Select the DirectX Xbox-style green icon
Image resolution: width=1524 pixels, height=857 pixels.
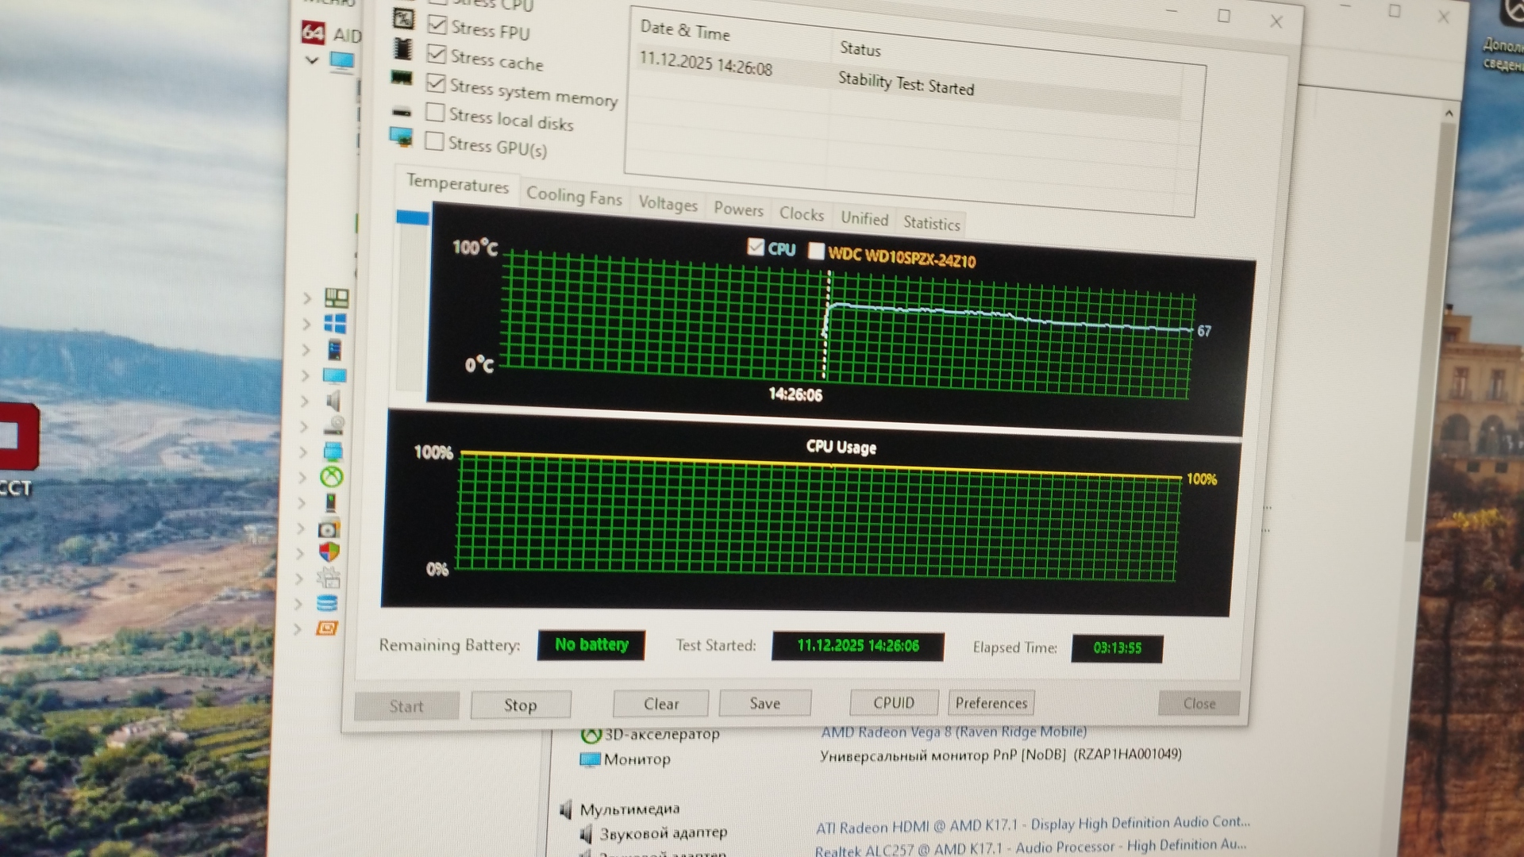[x=332, y=477]
